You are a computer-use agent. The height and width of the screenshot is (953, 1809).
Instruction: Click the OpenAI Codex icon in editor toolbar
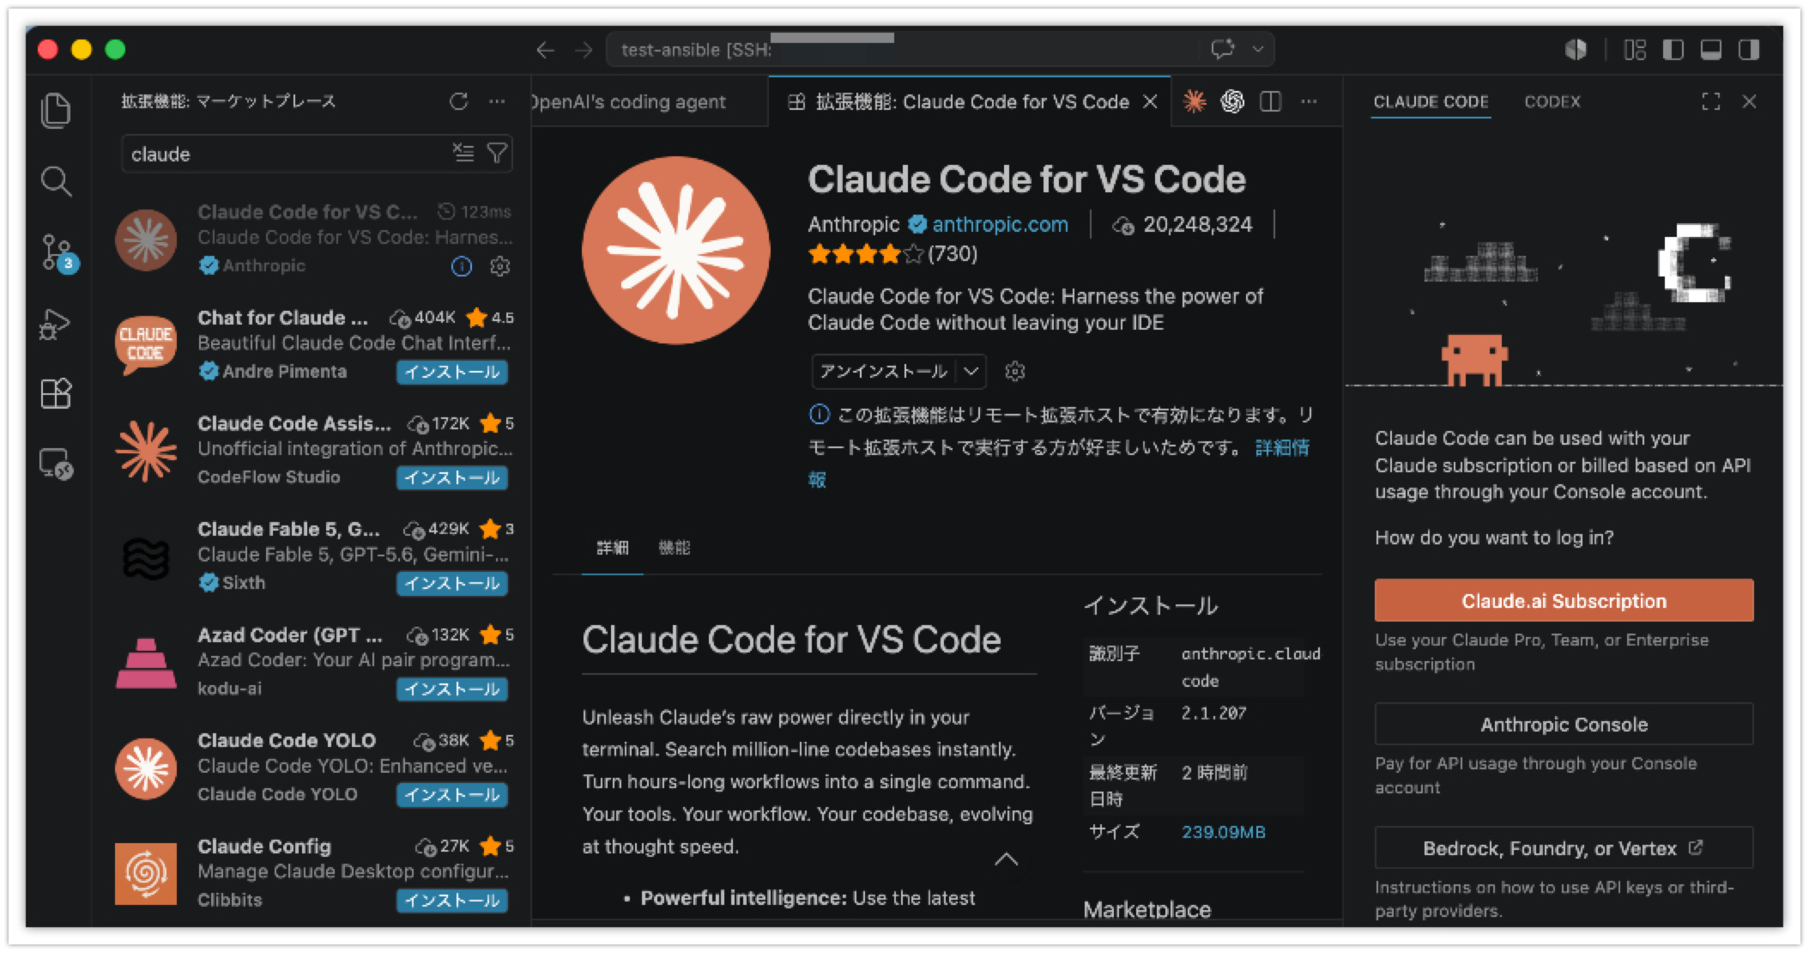click(1232, 101)
